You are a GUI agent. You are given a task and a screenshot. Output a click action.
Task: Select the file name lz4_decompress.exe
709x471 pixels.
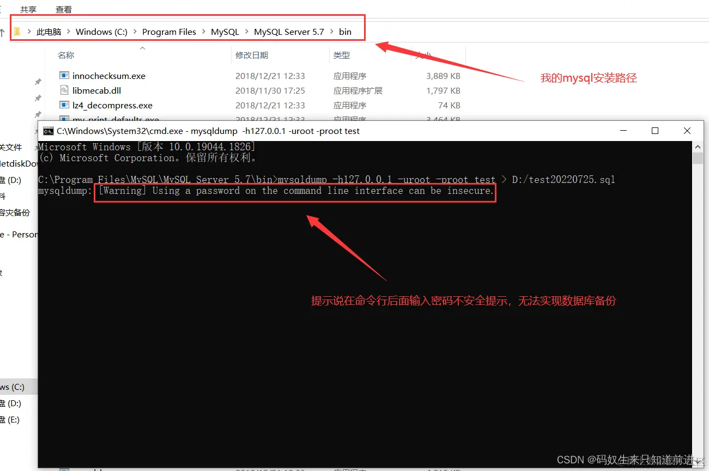(112, 106)
